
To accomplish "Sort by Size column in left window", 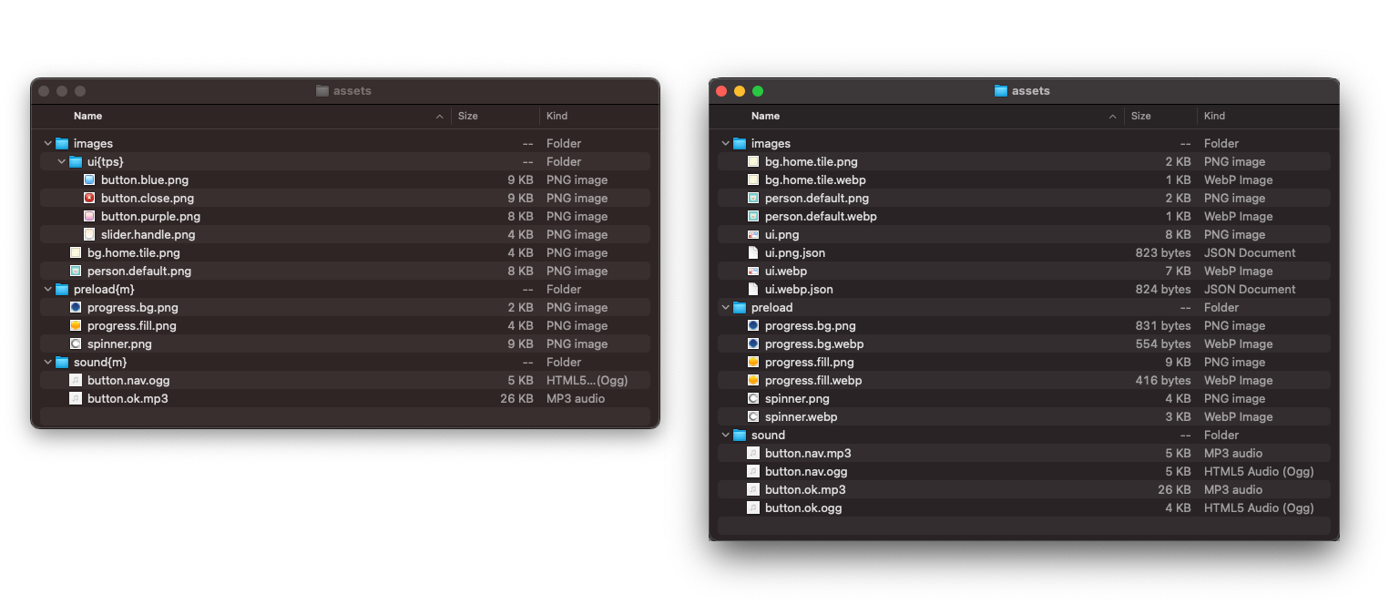I will tap(468, 116).
